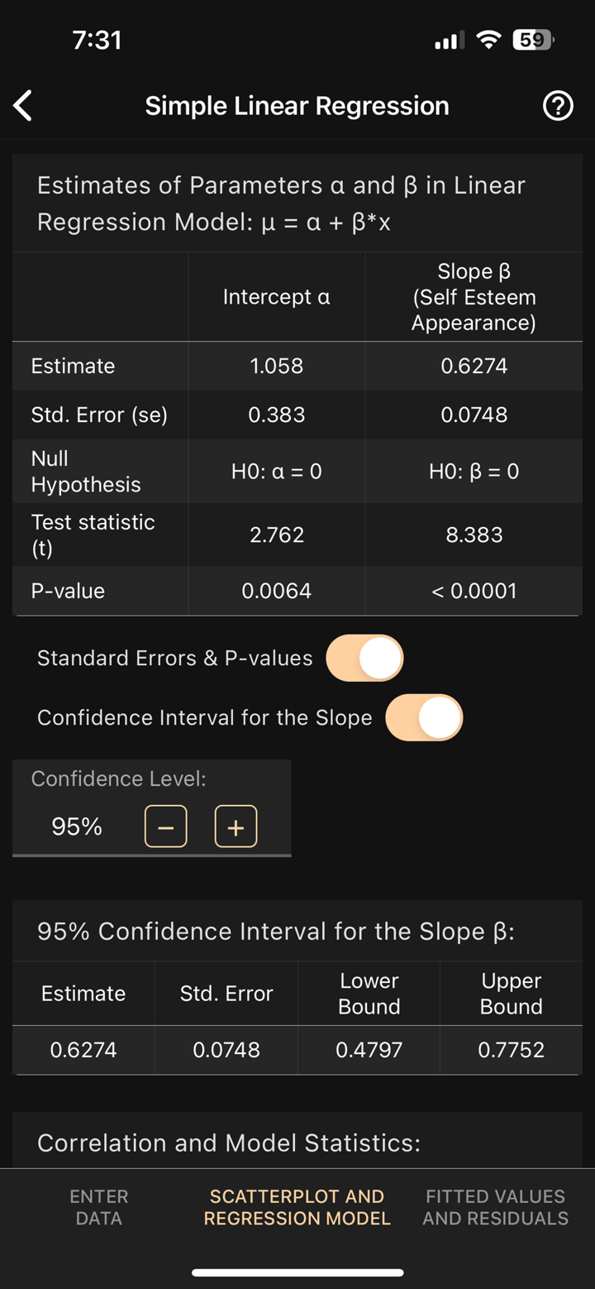Tap the minus stepper to lower confidence level
595x1289 pixels.
[165, 826]
